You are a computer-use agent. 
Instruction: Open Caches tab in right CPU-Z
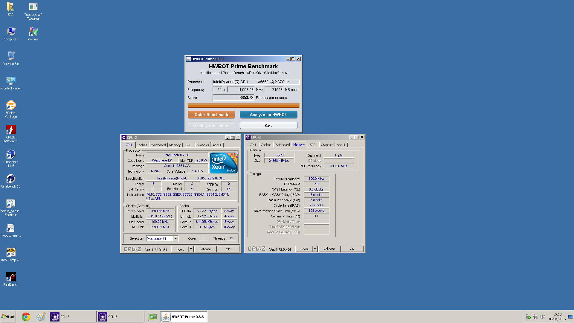pos(266,145)
